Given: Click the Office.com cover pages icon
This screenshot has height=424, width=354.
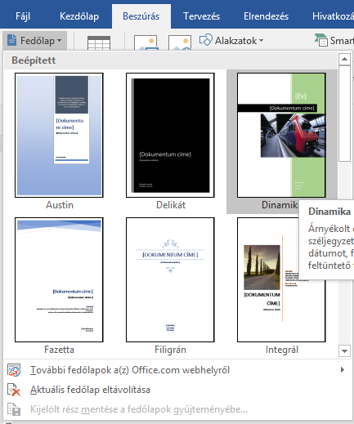Looking at the screenshot, I should [x=14, y=370].
